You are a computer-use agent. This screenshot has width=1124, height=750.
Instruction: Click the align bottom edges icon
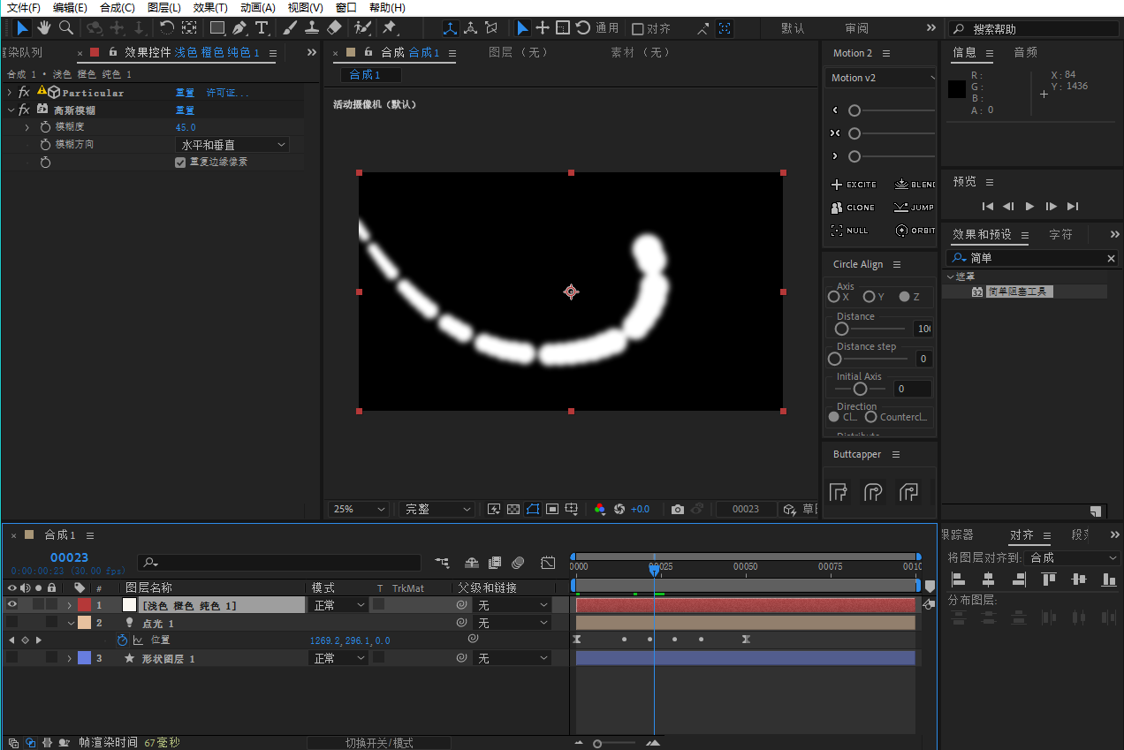coord(1108,580)
